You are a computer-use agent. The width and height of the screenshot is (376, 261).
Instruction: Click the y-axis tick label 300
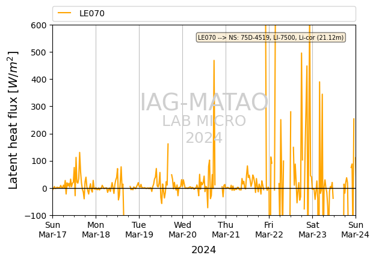click(x=39, y=107)
